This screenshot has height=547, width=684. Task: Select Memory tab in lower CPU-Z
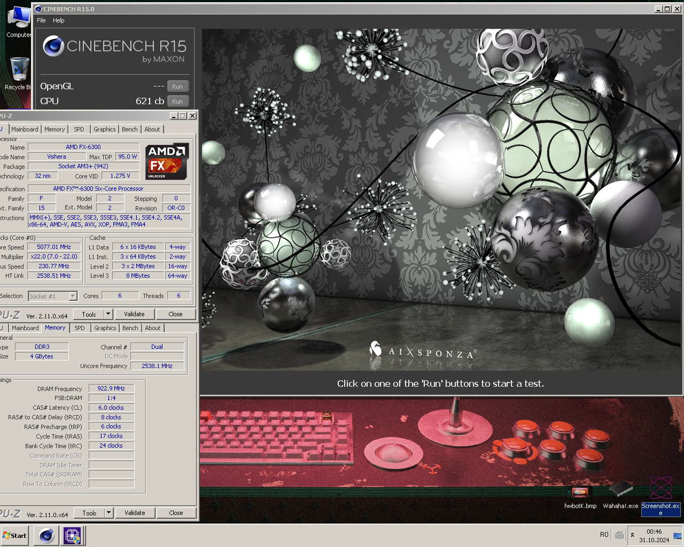click(x=55, y=327)
